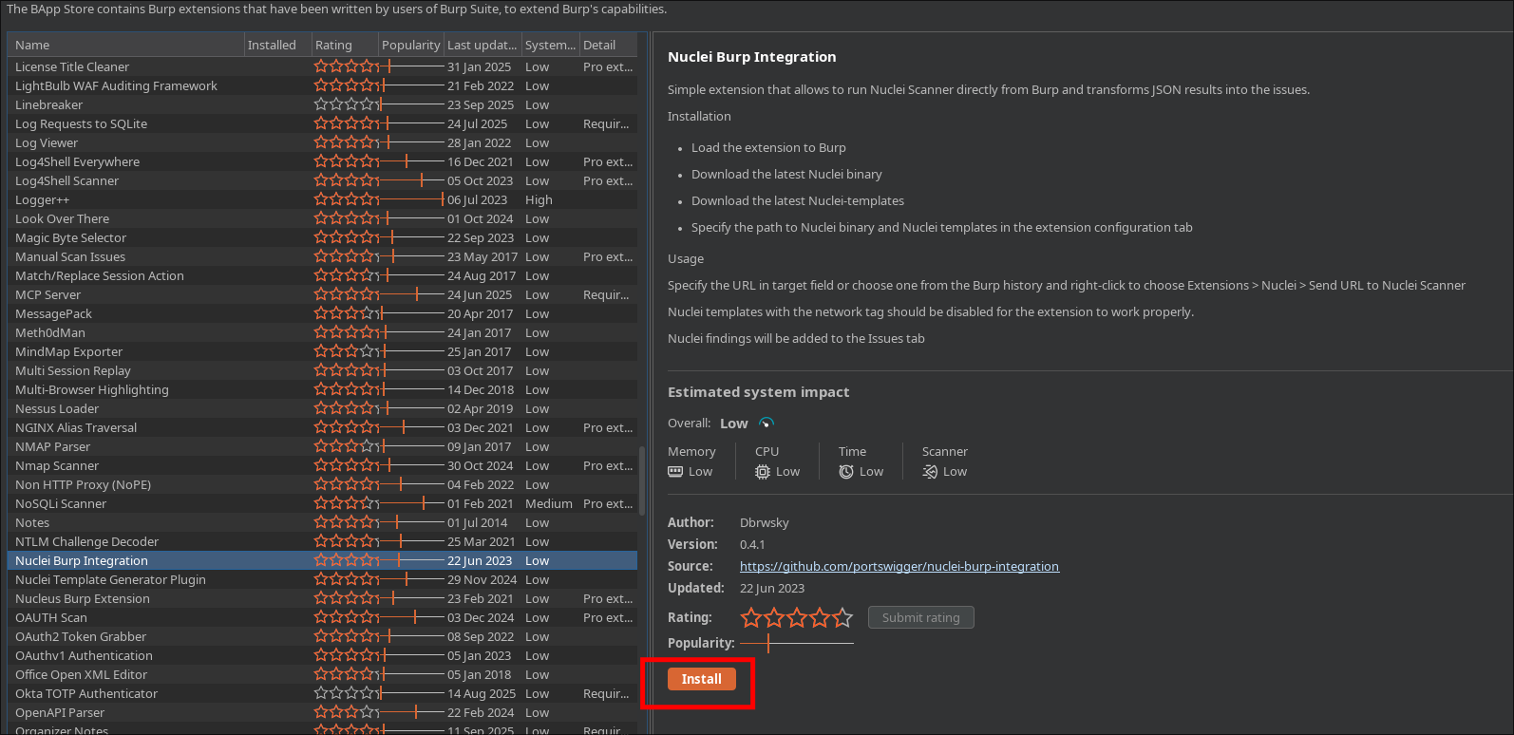Click the overall impact gauge icon
The height and width of the screenshot is (735, 1514).
tap(766, 424)
